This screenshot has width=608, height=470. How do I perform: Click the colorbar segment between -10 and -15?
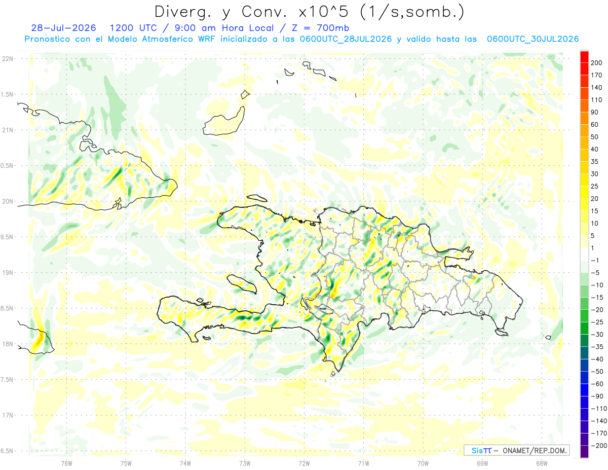click(584, 292)
